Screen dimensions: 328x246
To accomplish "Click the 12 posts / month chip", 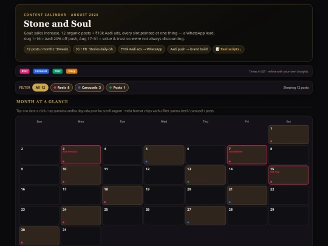I will coord(47,49).
